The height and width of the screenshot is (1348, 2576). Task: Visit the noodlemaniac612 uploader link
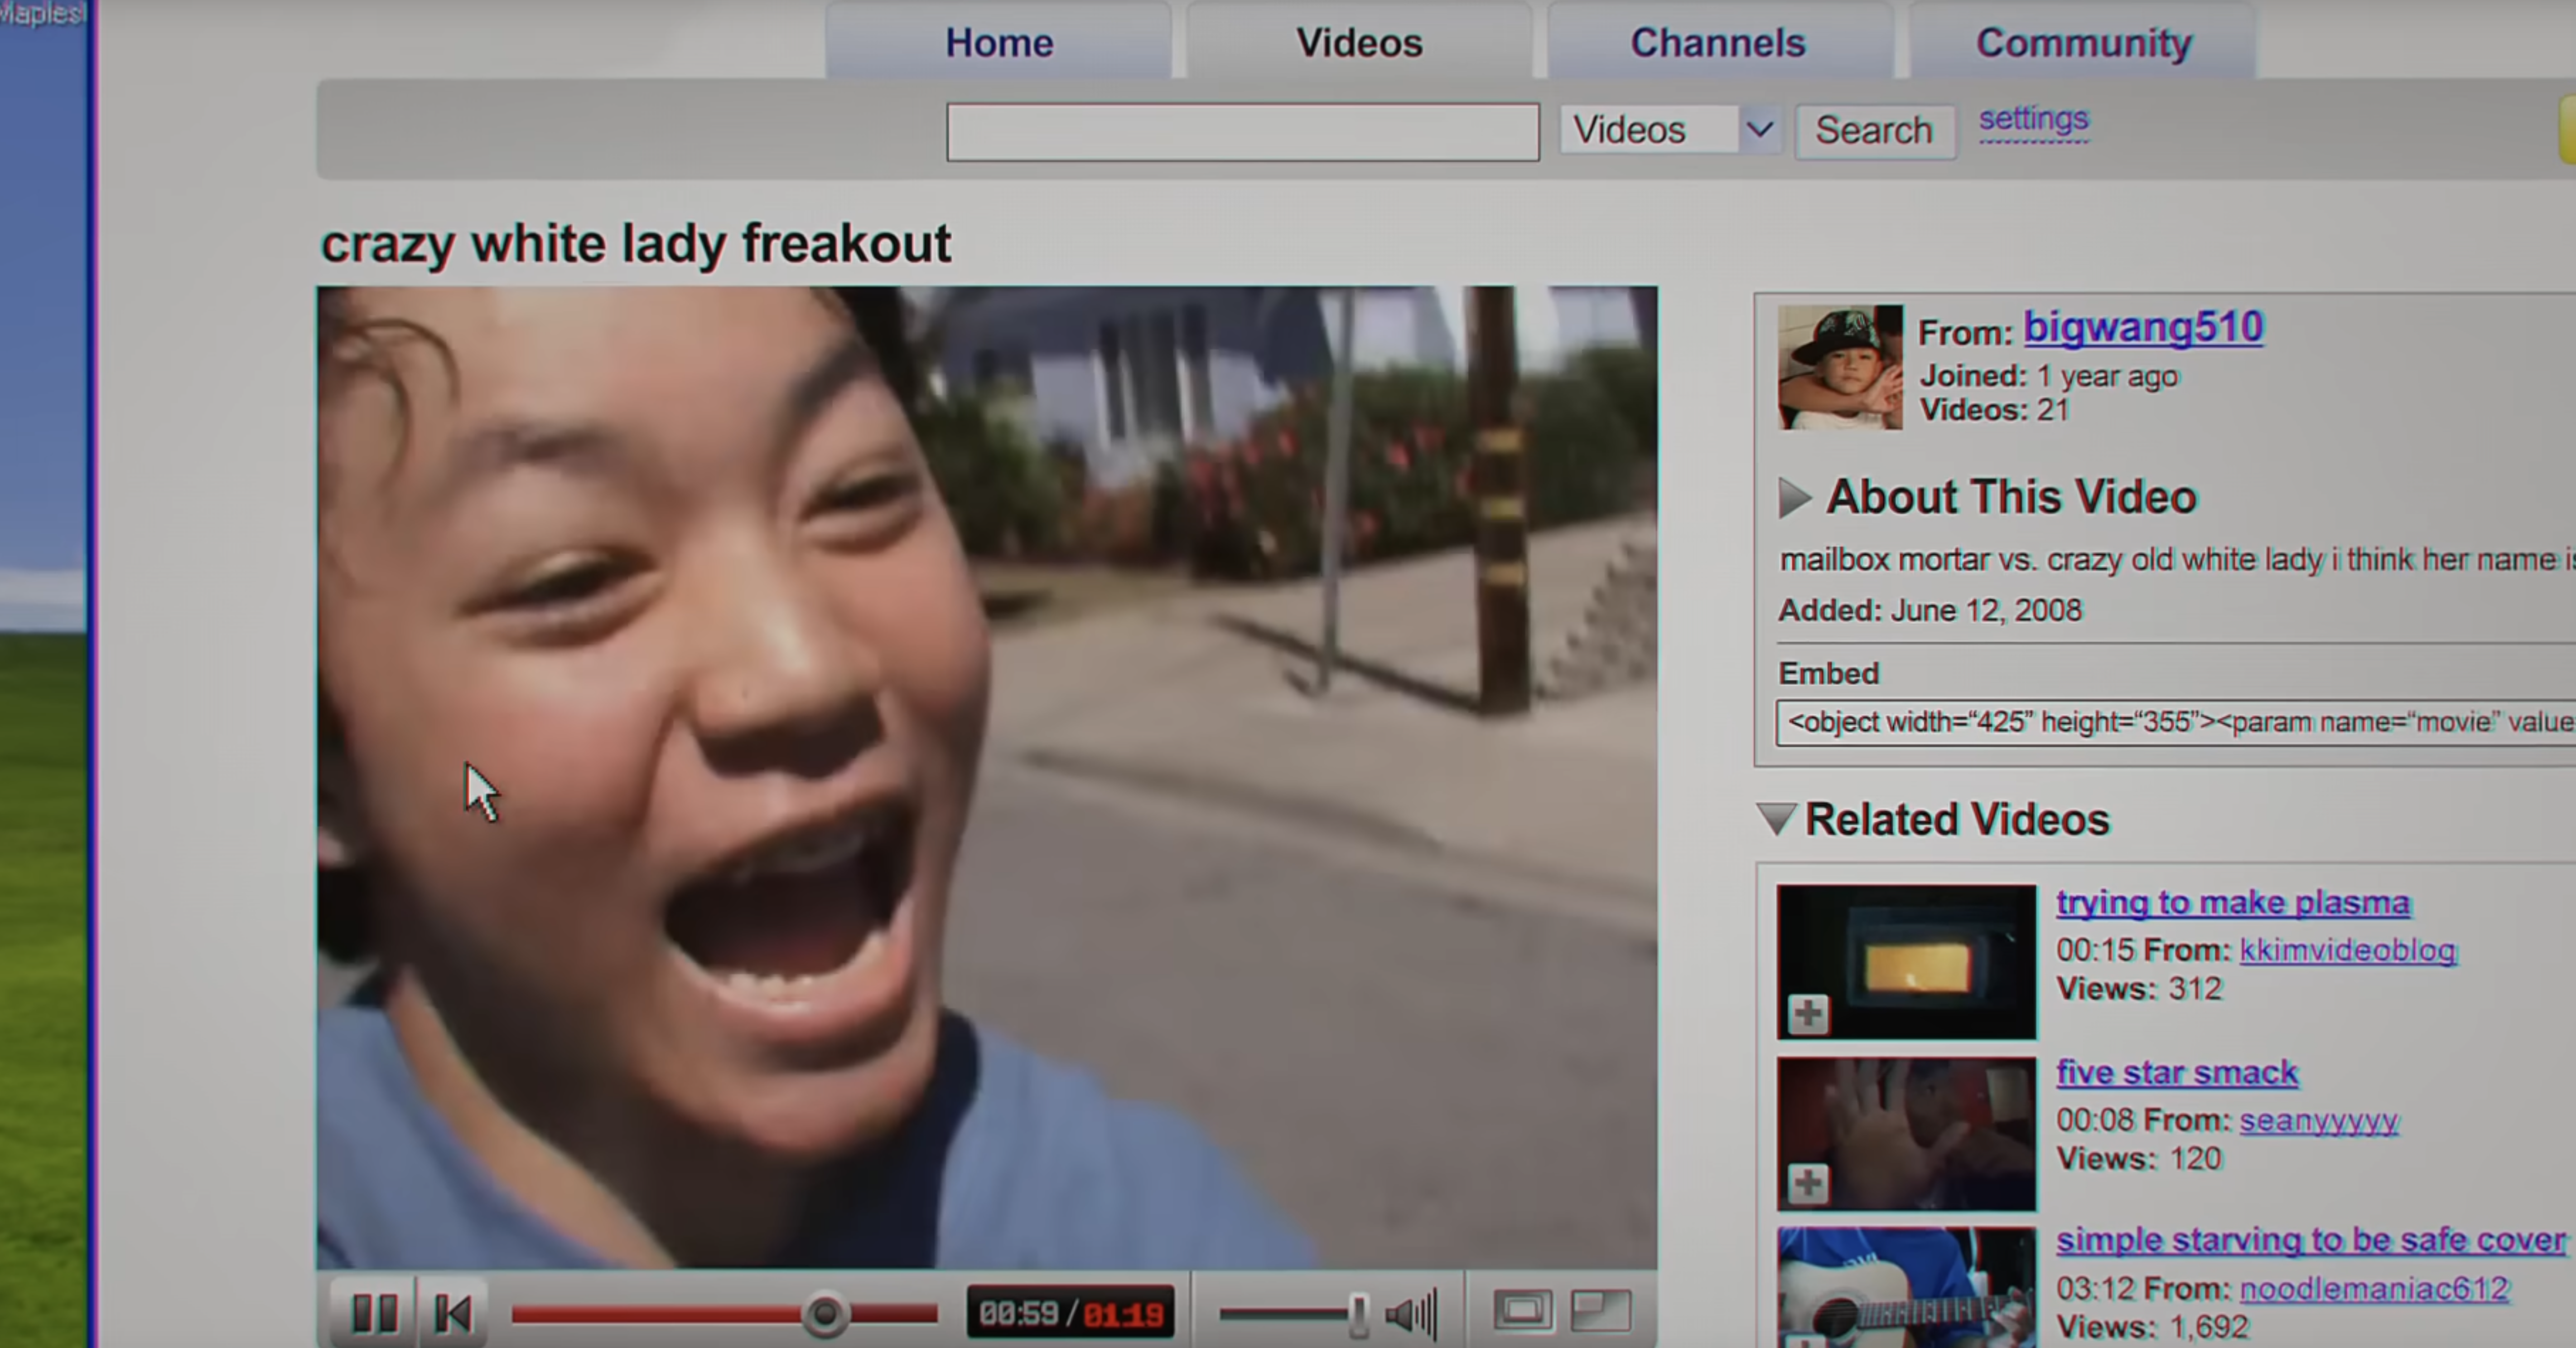2374,1288
